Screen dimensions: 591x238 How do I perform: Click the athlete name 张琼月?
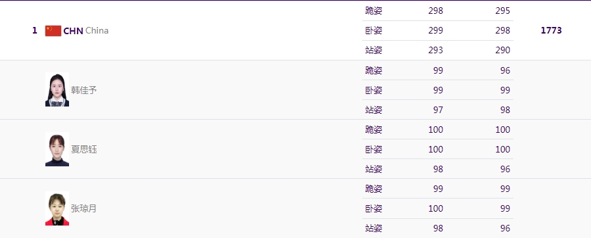coord(83,208)
